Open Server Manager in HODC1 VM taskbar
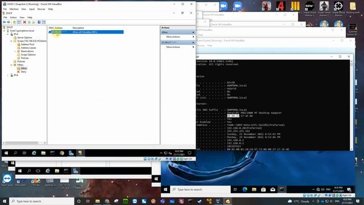The height and width of the screenshot is (205, 364). [71, 153]
